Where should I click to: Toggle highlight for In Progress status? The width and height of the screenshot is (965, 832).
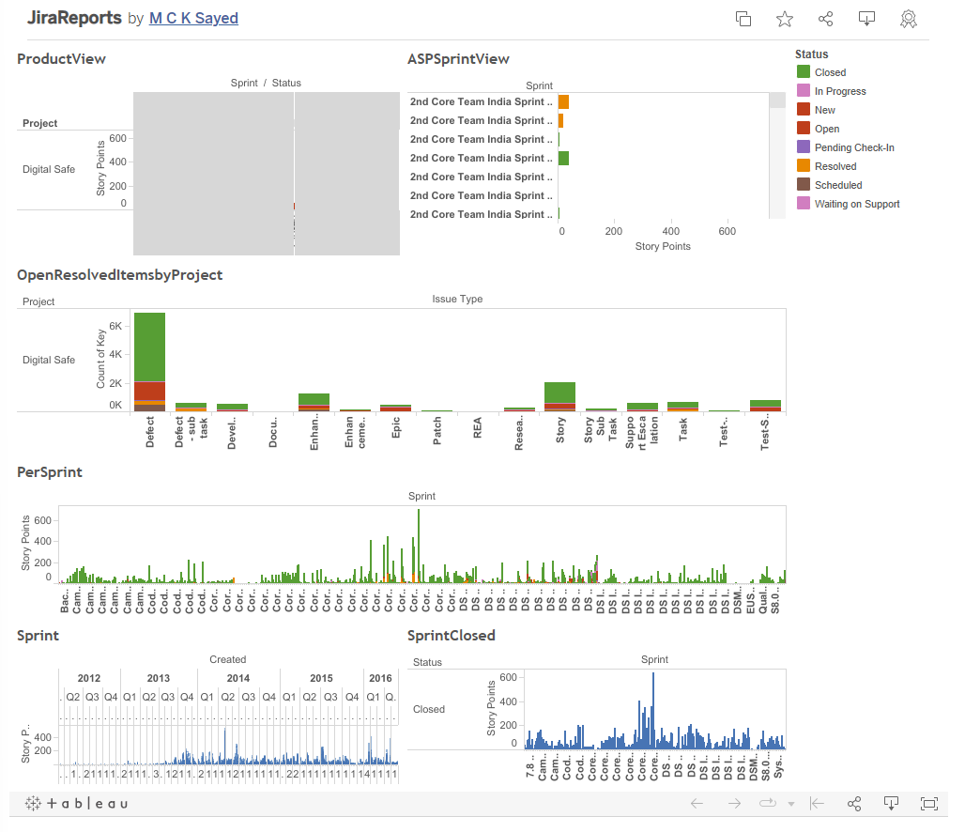point(832,91)
